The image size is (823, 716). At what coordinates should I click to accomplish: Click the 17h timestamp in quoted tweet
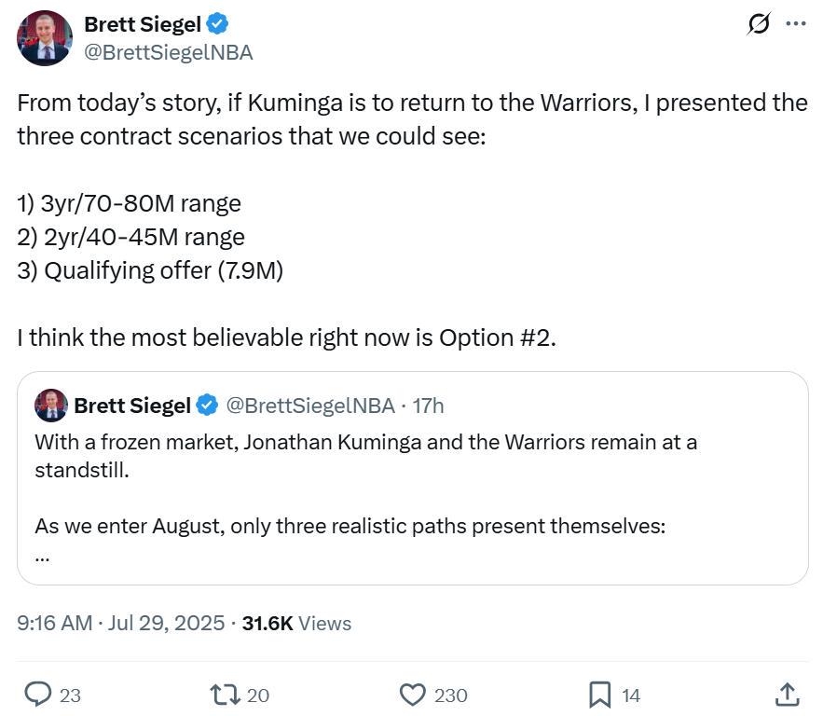[428, 406]
